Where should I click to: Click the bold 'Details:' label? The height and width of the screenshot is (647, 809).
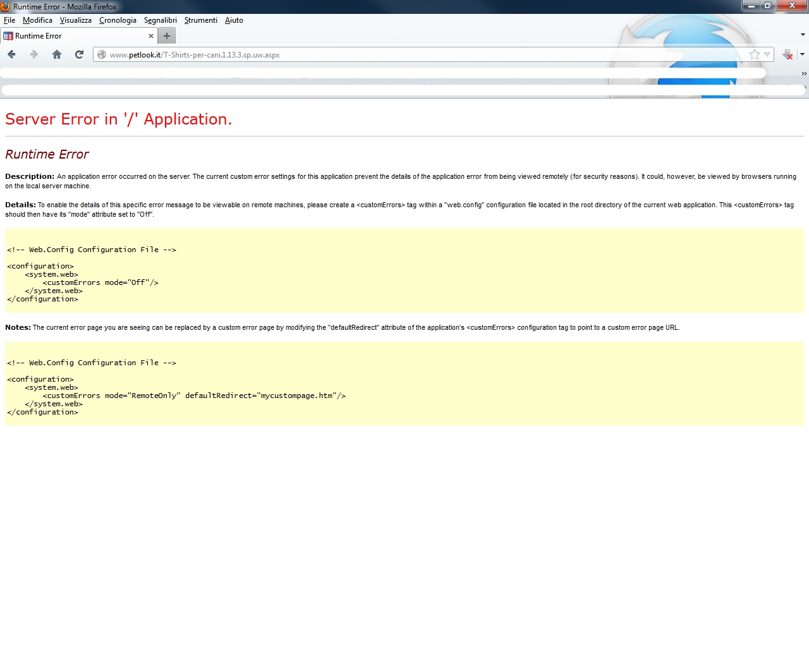(20, 205)
